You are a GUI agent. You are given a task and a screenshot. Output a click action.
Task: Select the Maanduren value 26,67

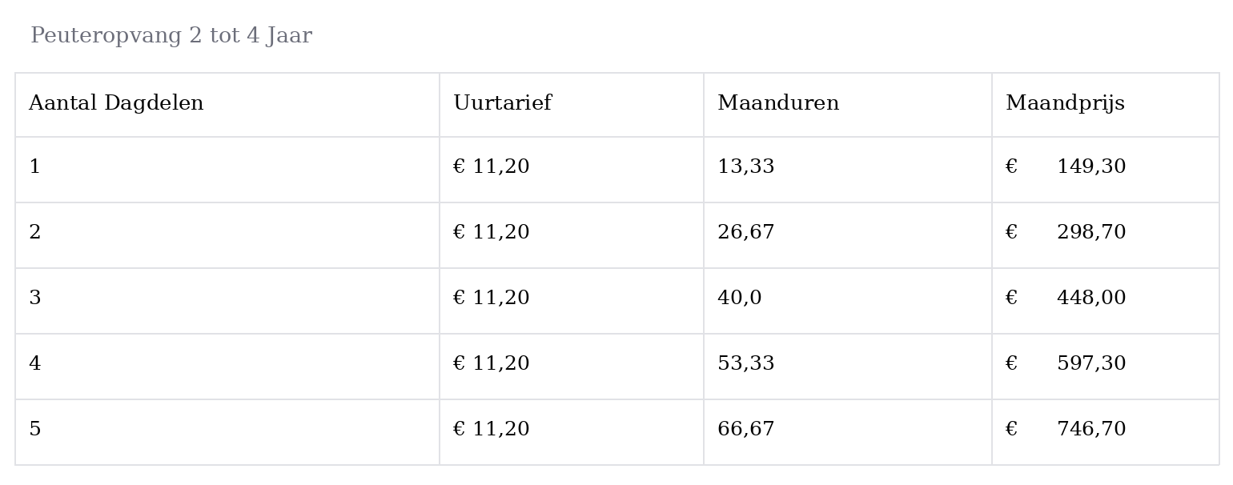(746, 233)
